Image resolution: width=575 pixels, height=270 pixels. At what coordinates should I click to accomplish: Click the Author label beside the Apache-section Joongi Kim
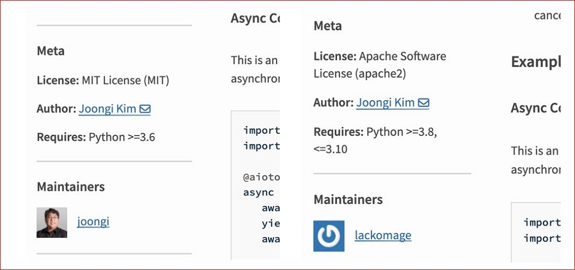333,103
